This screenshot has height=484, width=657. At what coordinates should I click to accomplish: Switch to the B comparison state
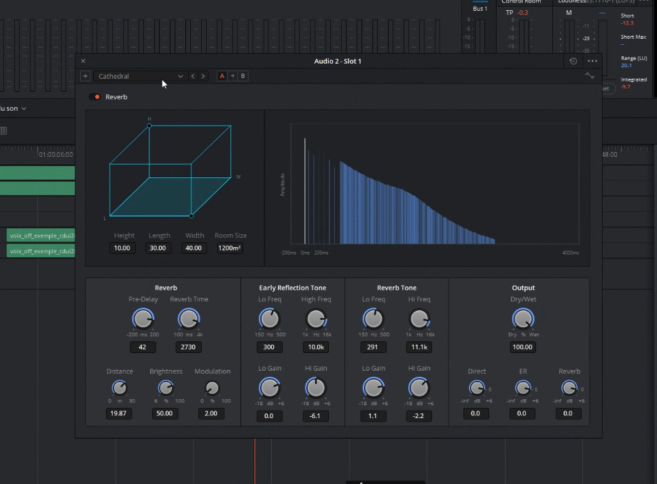coord(243,76)
